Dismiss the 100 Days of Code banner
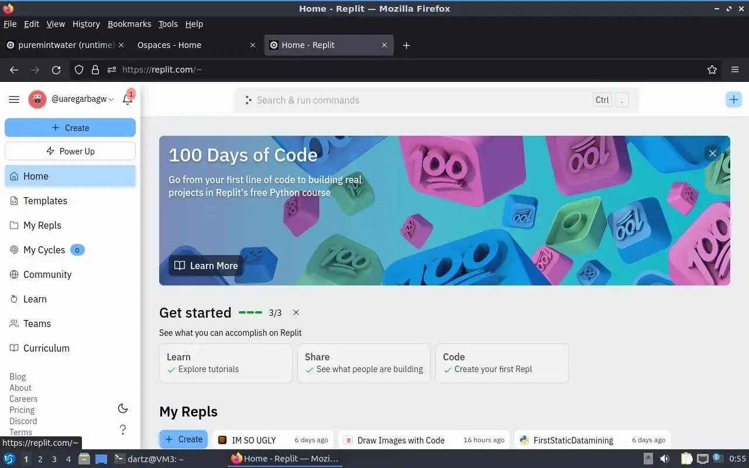The image size is (749, 468). pos(712,153)
